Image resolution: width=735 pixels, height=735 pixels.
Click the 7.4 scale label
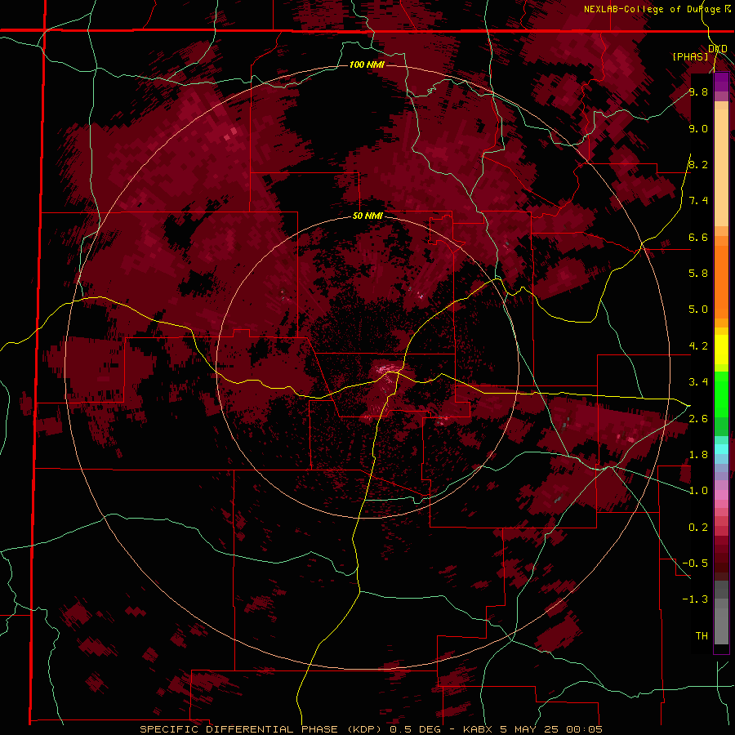698,201
